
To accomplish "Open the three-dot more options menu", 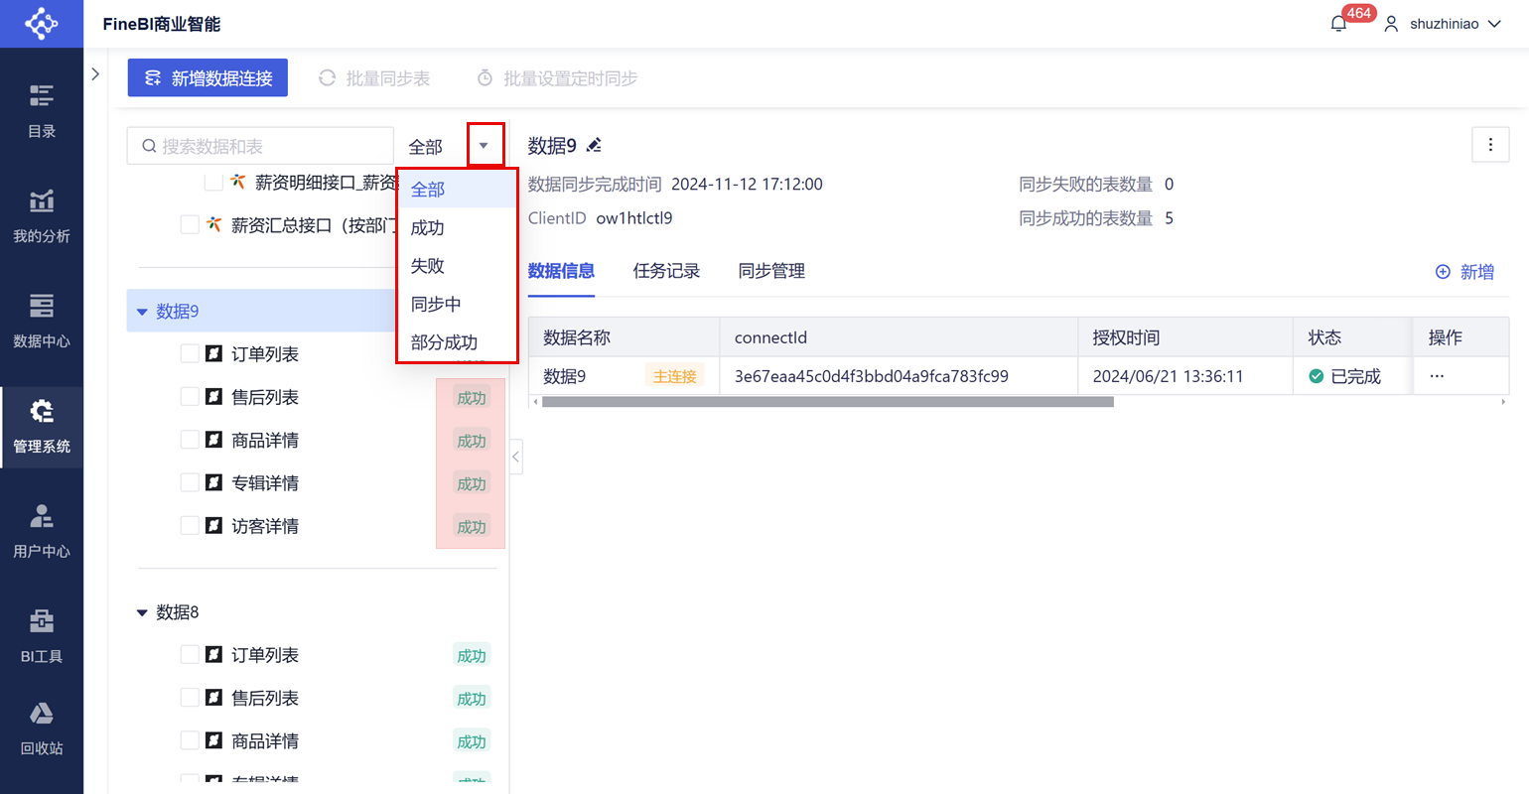I will pos(1490,145).
